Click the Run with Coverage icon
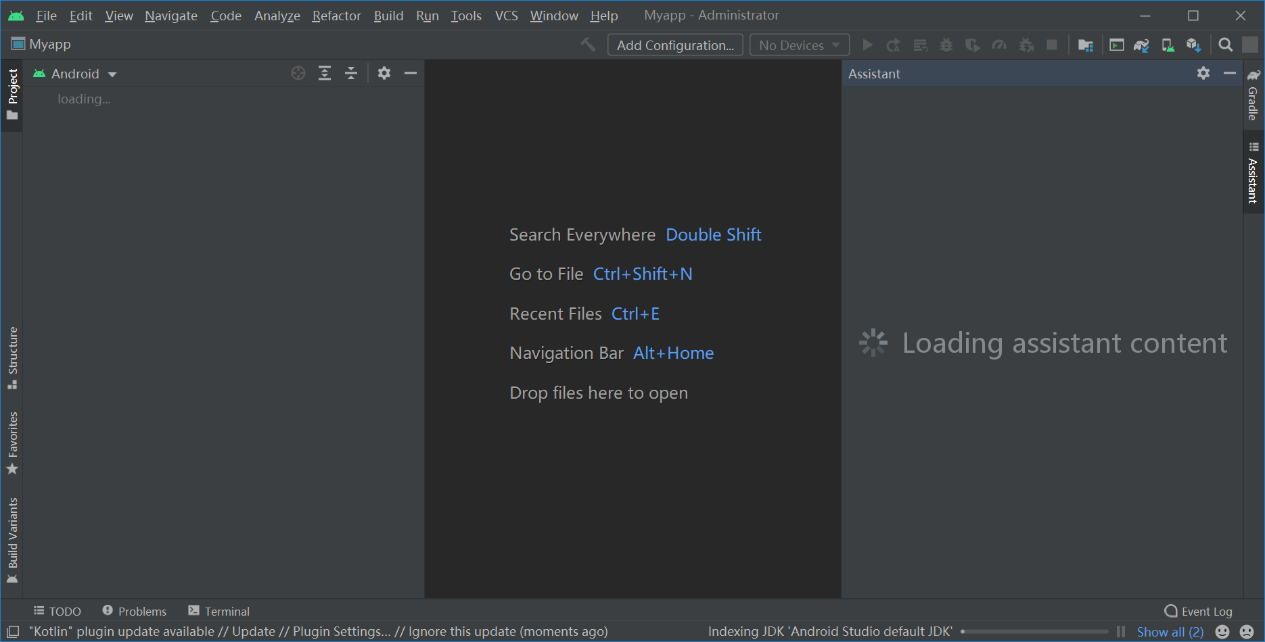Screen dimensions: 1265x642 pyautogui.click(x=973, y=45)
